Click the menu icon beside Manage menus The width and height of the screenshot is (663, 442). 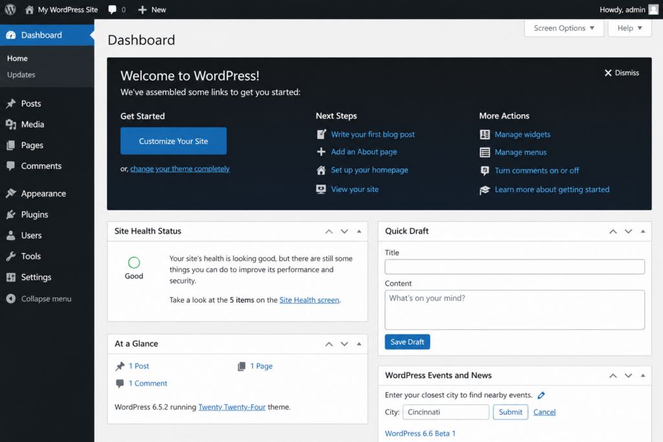tap(485, 152)
